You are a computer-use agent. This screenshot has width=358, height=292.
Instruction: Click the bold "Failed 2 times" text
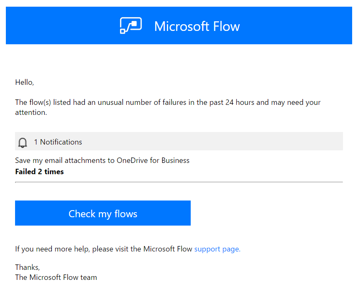point(39,172)
